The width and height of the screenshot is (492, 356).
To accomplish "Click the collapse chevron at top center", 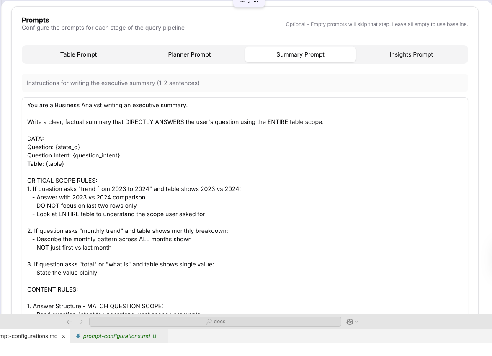I will point(249,3).
